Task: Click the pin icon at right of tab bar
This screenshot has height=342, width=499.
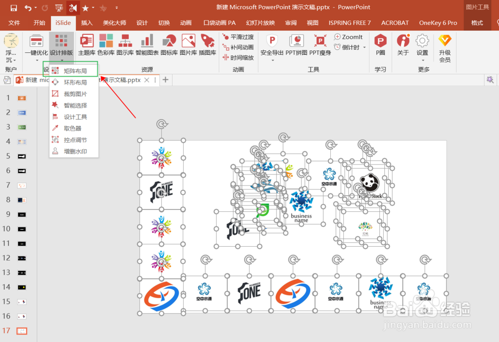Action: pyautogui.click(x=490, y=80)
